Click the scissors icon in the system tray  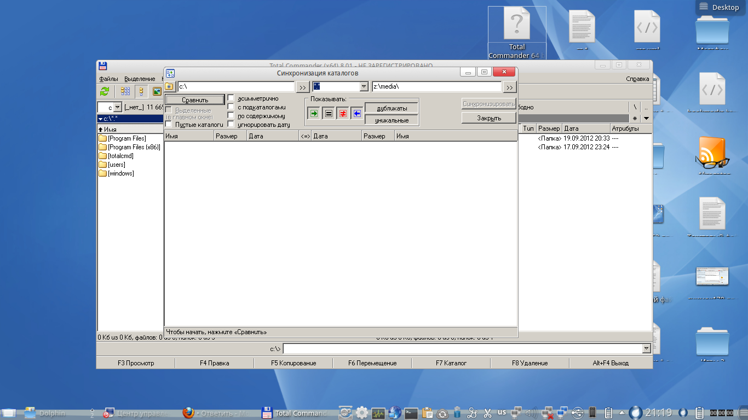486,413
